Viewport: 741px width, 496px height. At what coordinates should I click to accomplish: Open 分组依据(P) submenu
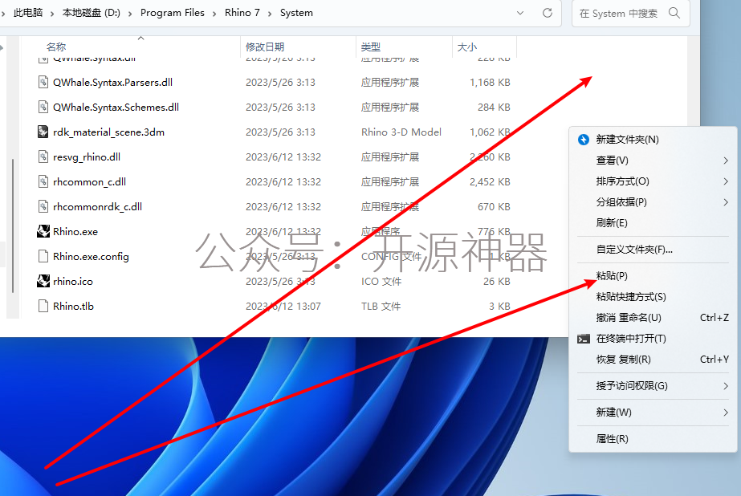tap(653, 202)
